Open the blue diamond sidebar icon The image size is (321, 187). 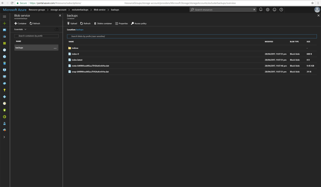pyautogui.click(x=4, y=97)
